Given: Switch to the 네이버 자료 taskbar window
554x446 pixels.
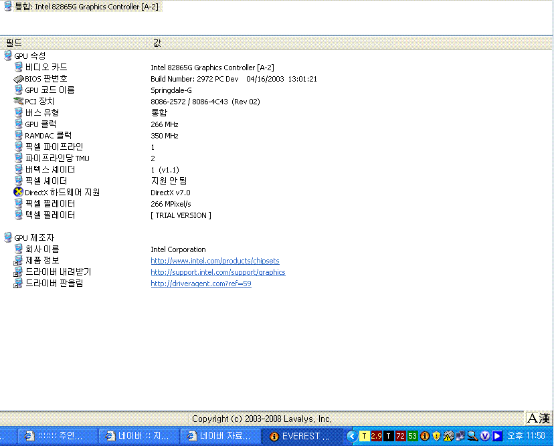Looking at the screenshot, I should [x=221, y=436].
